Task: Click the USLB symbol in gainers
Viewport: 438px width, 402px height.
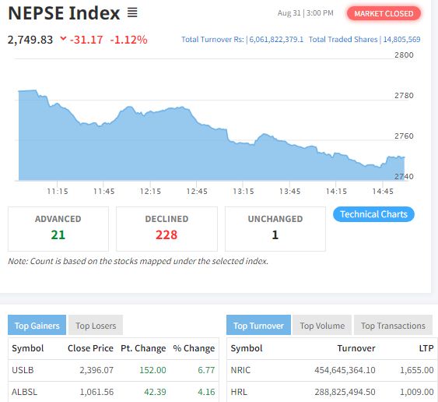Action: (23, 370)
